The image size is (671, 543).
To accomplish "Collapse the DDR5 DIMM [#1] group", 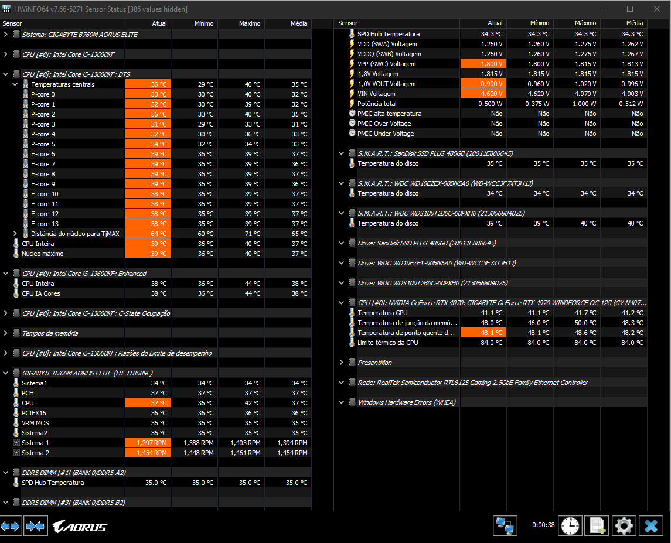I will click(5, 473).
